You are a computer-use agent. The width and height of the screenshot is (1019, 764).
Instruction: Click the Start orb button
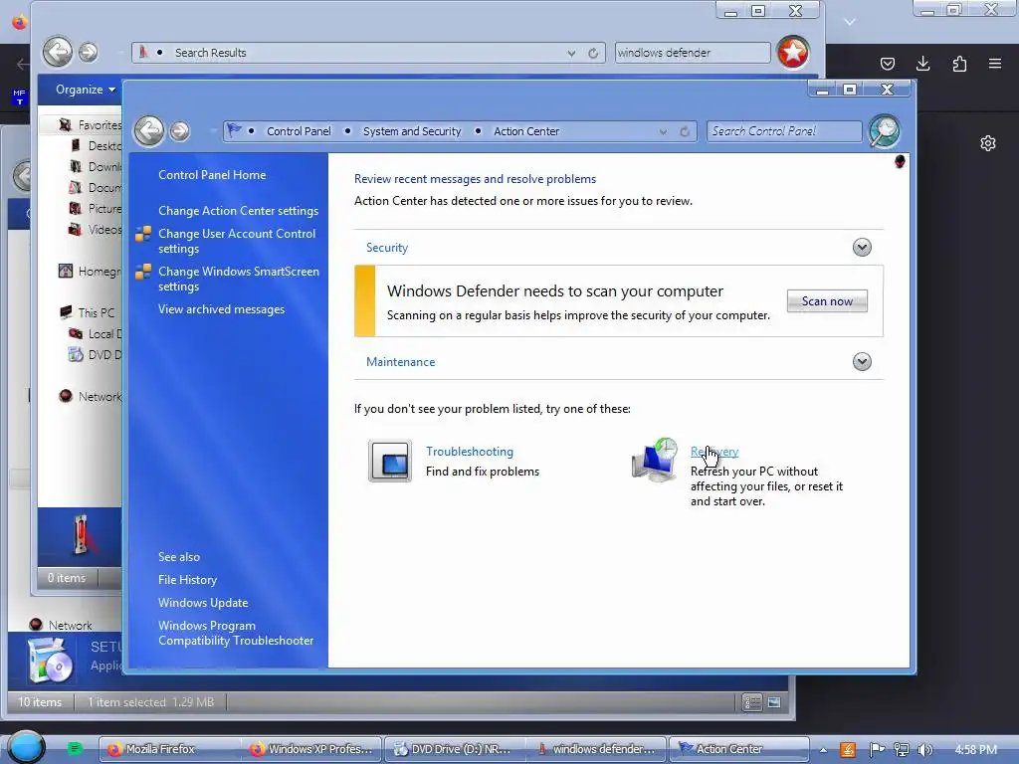(x=26, y=747)
